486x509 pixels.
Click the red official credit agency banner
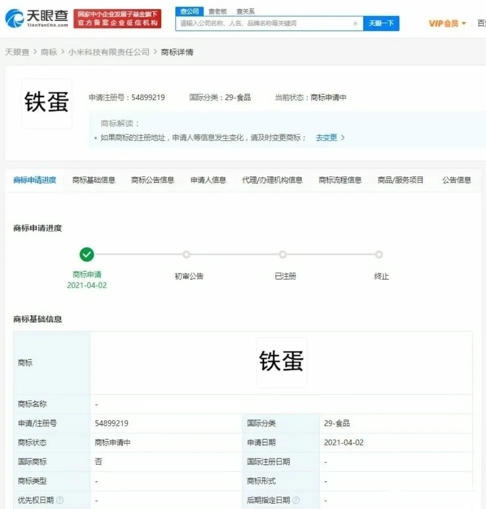[x=117, y=19]
